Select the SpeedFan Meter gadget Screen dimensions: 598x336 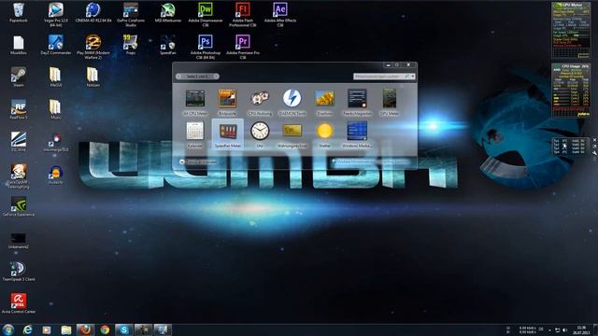227,134
